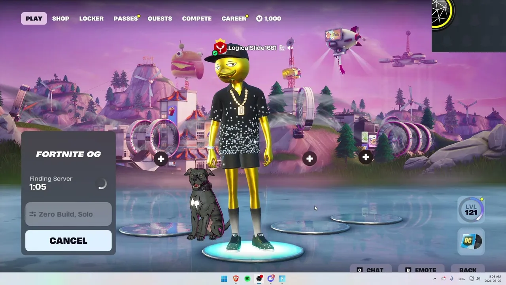
Task: Open the volume control in the system tray
Action: [478, 279]
